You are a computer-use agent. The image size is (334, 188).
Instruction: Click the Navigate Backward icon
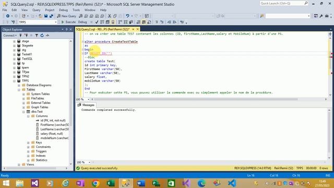pos(8,16)
